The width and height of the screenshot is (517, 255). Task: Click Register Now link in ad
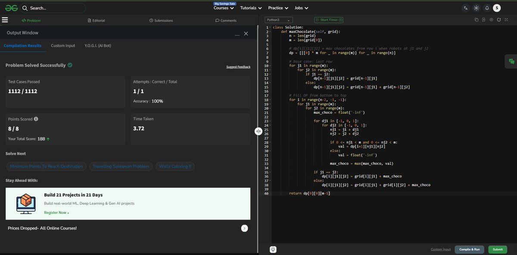click(x=56, y=213)
